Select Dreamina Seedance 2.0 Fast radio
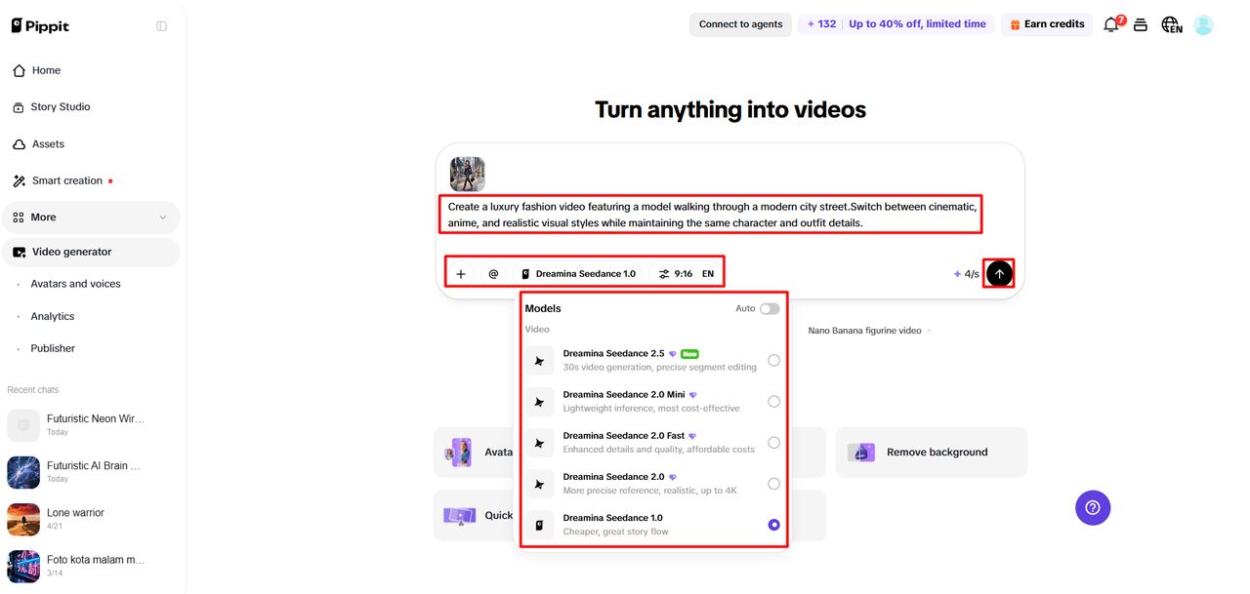Screen dimensions: 1250x594 tap(773, 443)
